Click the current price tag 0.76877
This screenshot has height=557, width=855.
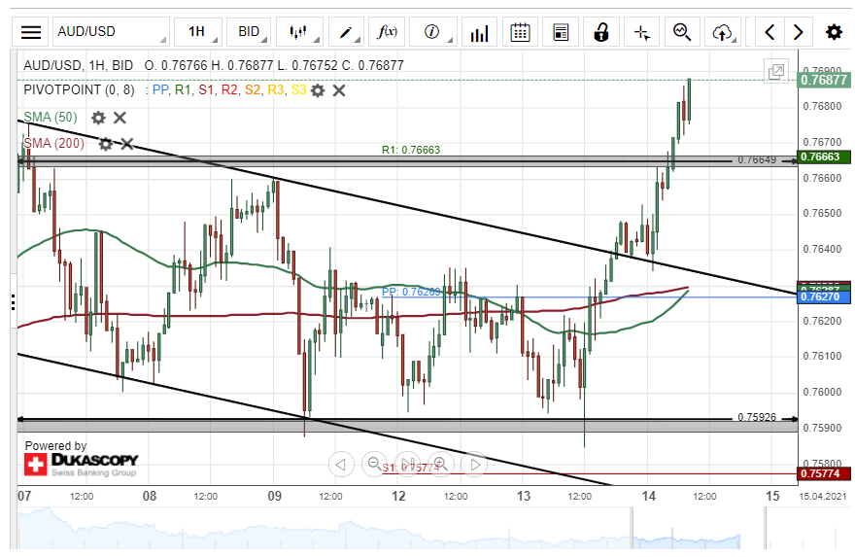point(823,80)
